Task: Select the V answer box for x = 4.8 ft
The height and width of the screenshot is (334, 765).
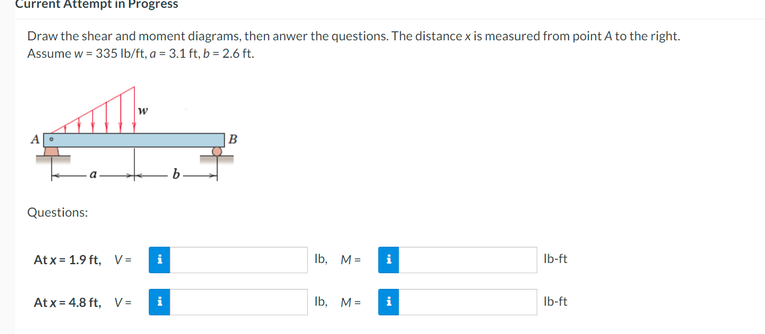Action: coord(239,302)
